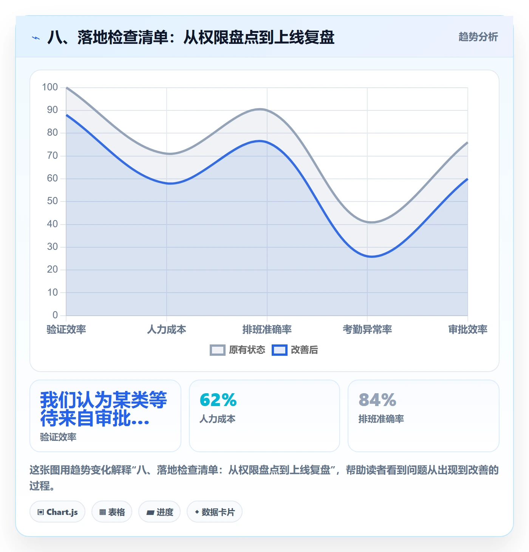This screenshot has width=529, height=552.
Task: Click the 趋势分析 label in the header
Action: [478, 37]
